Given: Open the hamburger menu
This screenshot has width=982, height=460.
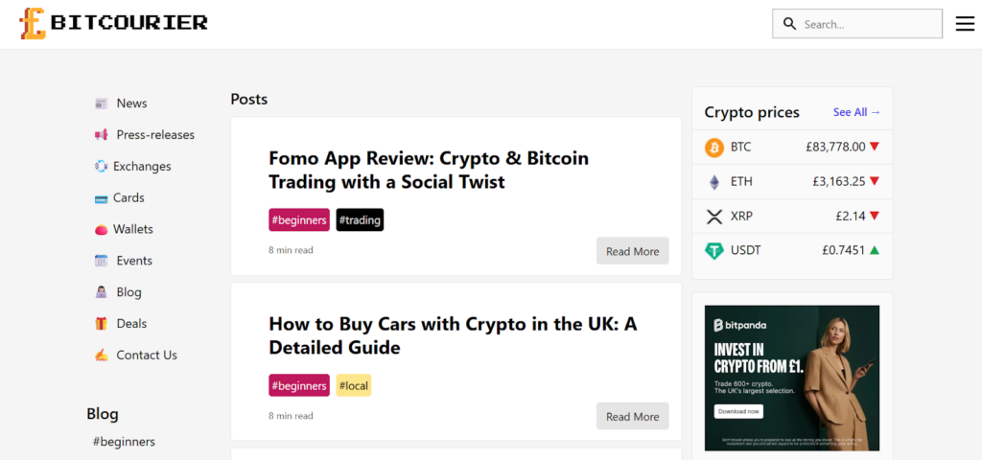Looking at the screenshot, I should (x=965, y=24).
